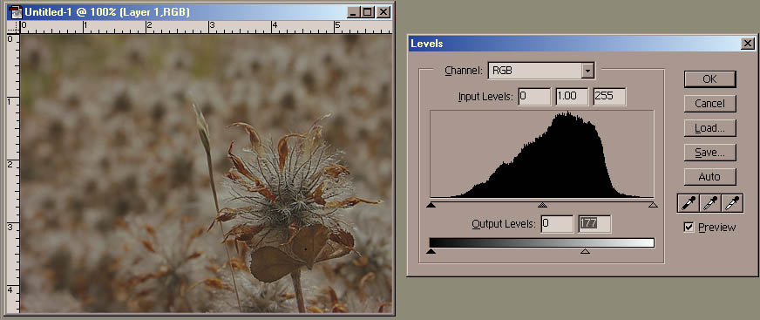Screen dimensions: 760x320
Task: Click OK in the Levels dialog
Action: pos(709,79)
